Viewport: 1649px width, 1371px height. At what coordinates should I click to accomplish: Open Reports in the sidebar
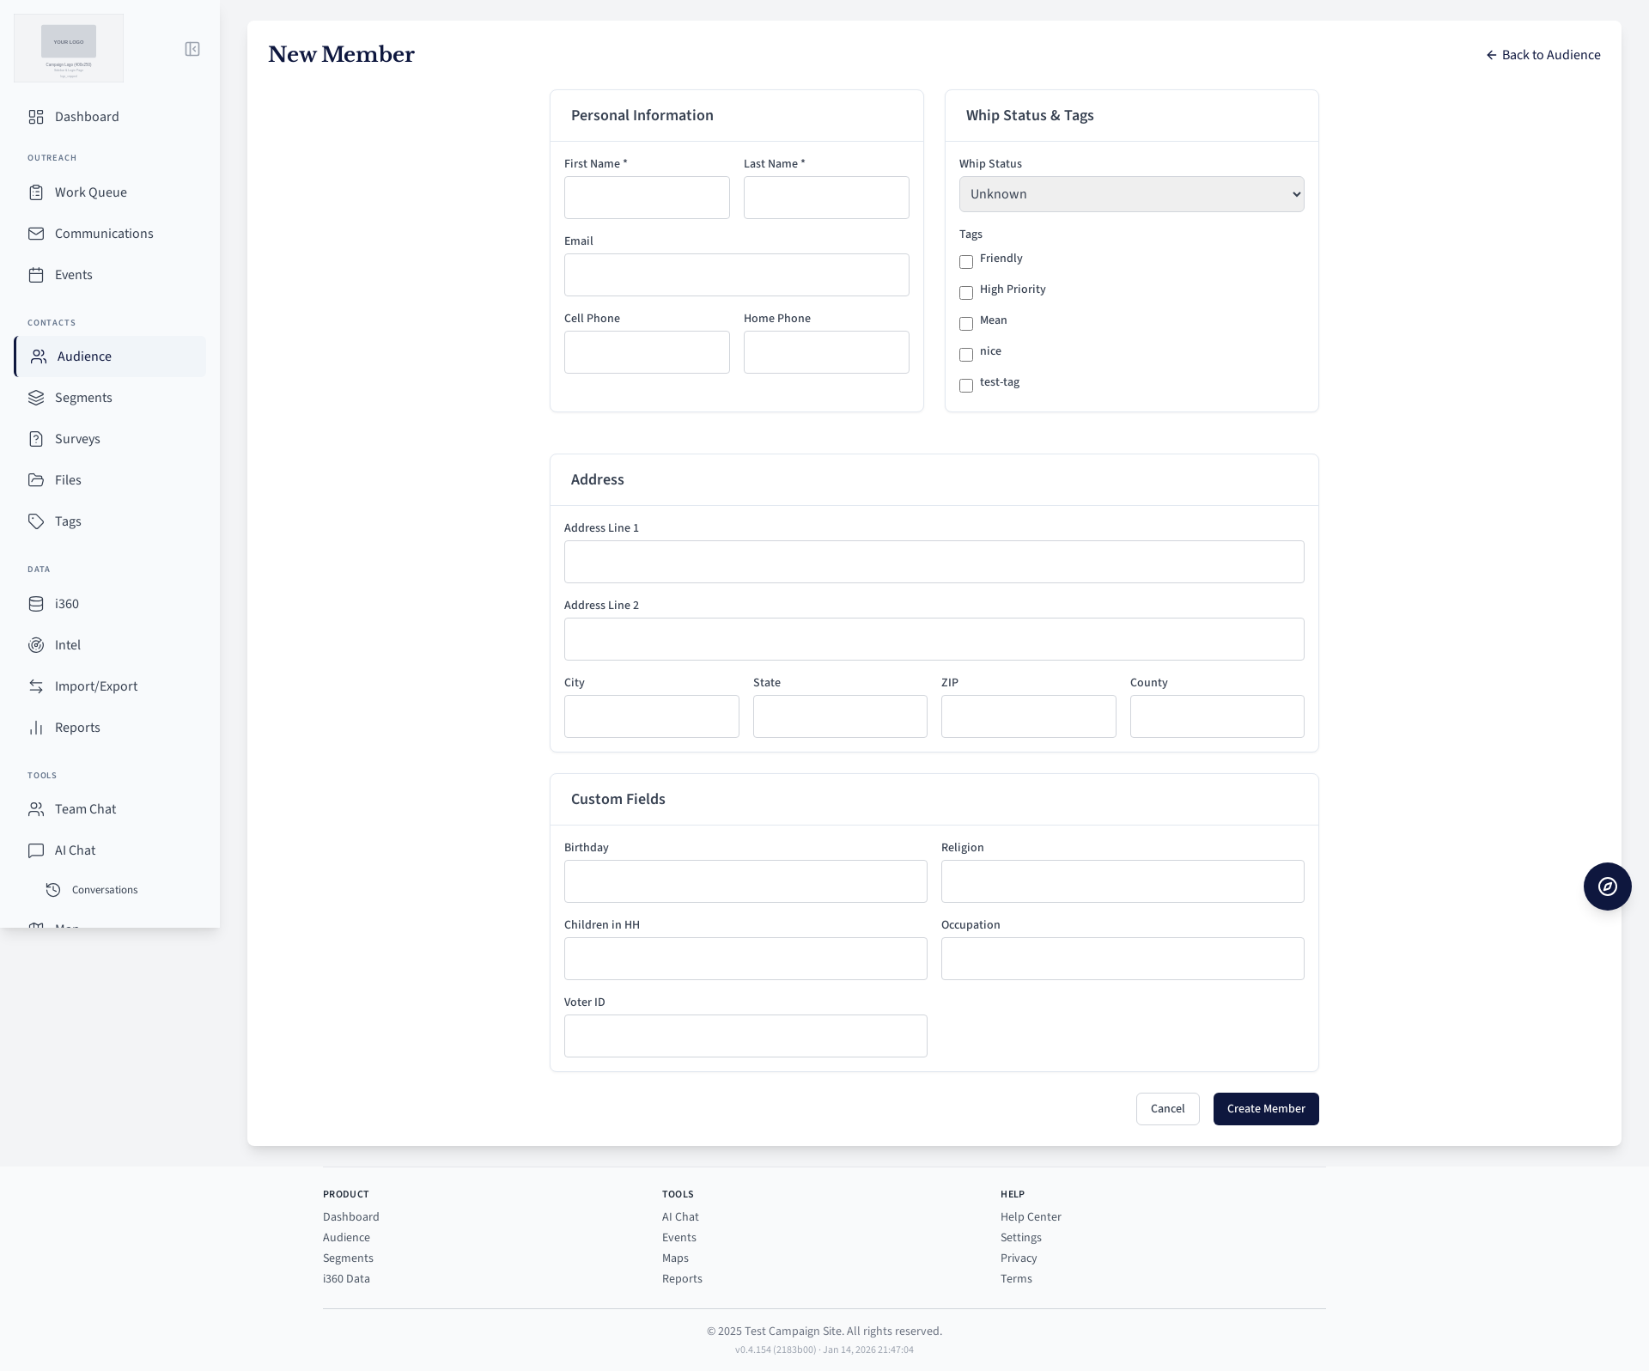click(x=77, y=728)
